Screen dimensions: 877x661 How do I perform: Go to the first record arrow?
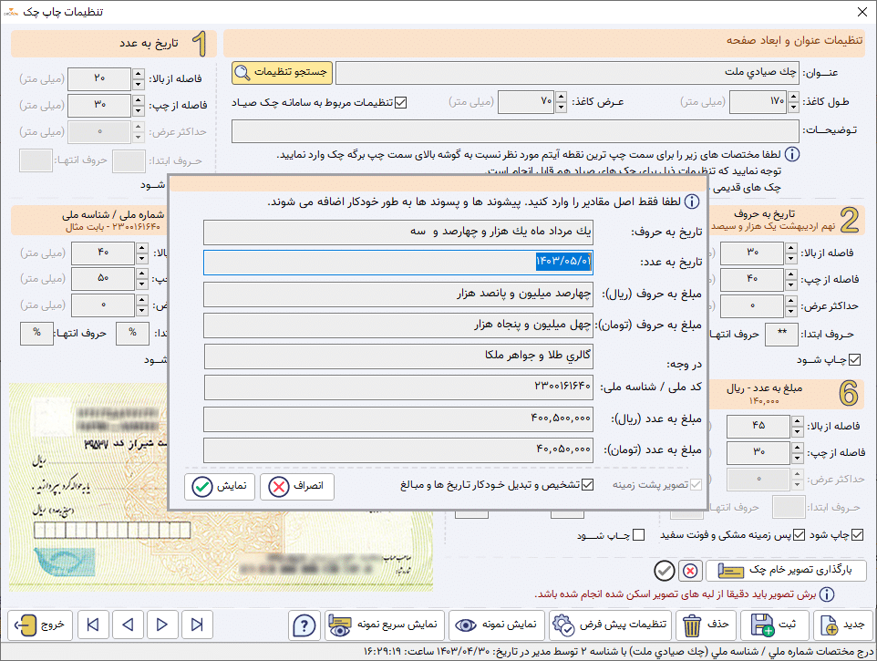click(93, 625)
